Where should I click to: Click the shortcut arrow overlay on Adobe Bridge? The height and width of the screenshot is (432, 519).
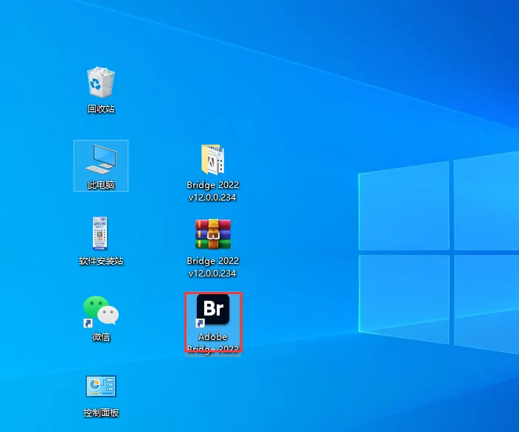(201, 323)
